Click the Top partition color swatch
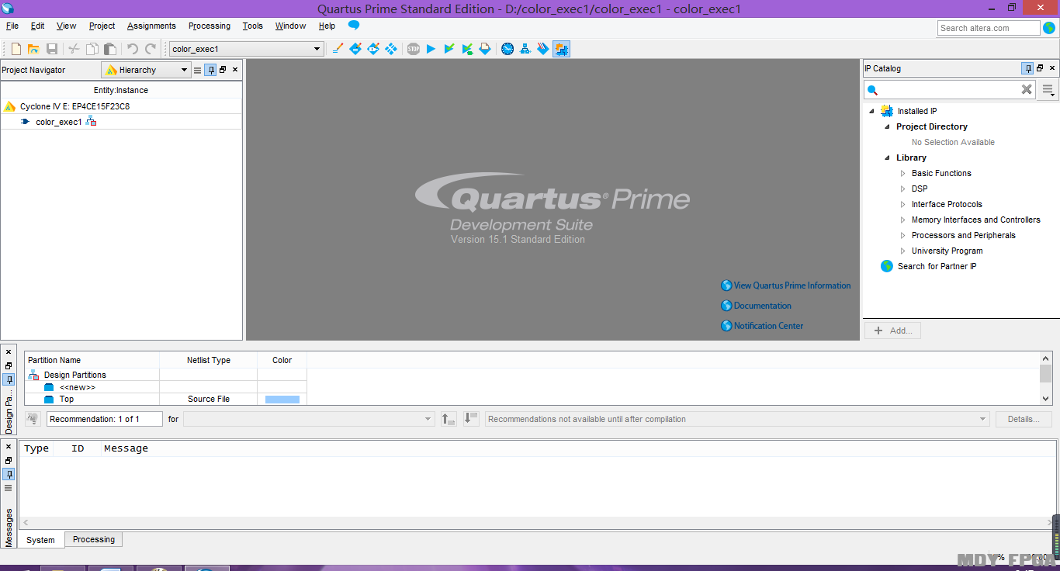 tap(282, 399)
